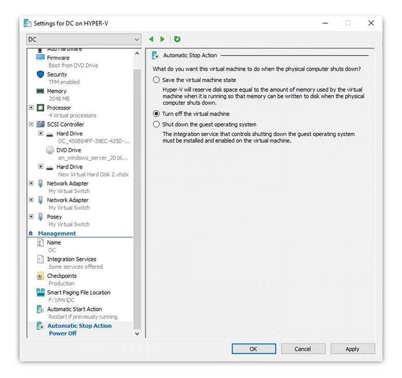This screenshot has height=378, width=402.
Task: Click the Memory chip icon
Action: tap(41, 91)
